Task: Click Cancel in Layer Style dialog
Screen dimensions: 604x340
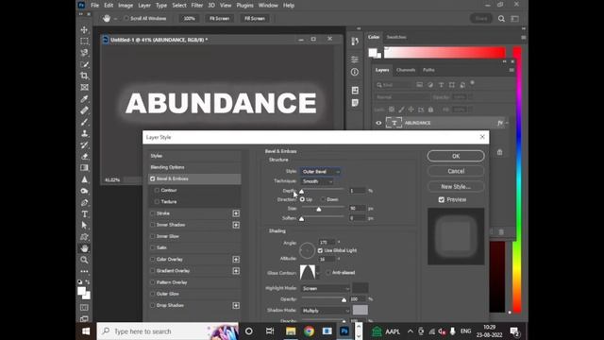Action: pos(456,171)
